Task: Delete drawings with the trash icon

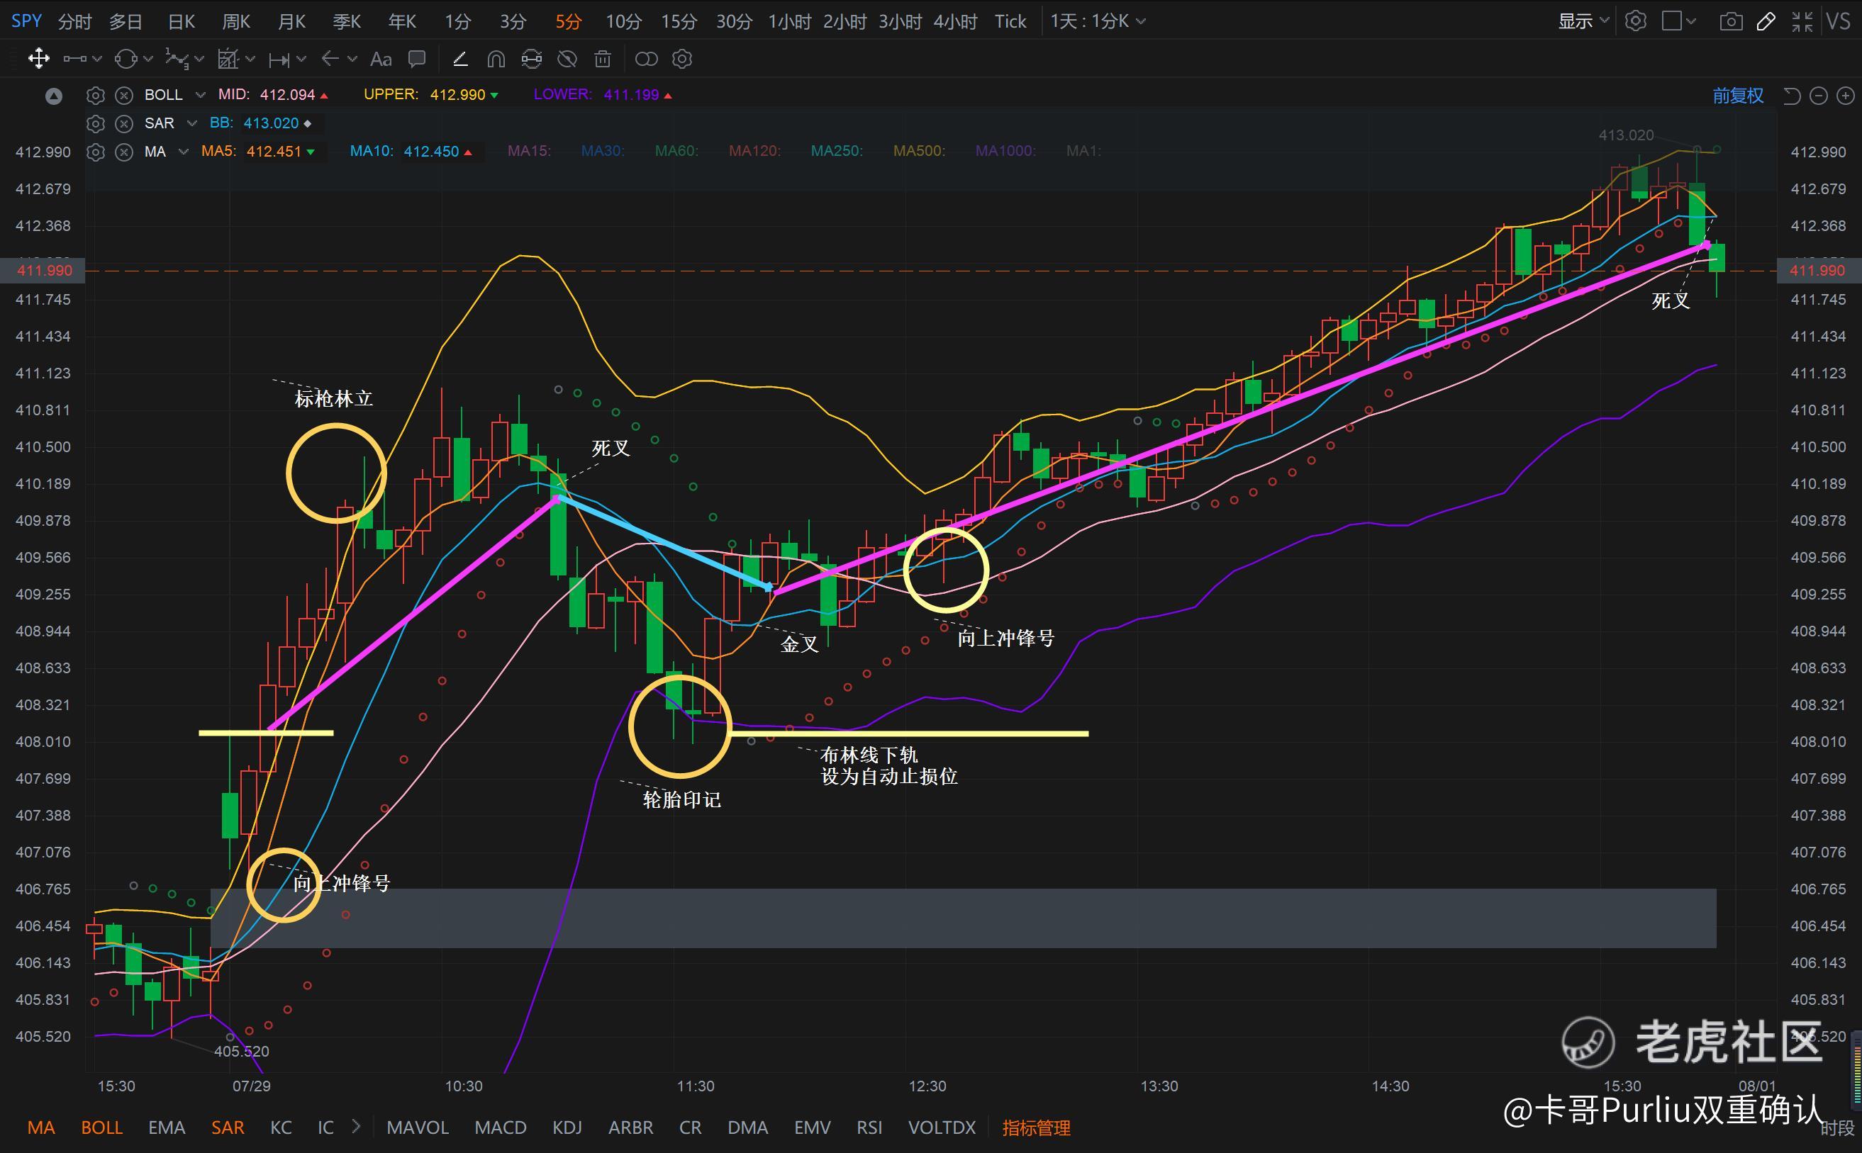Action: [603, 59]
